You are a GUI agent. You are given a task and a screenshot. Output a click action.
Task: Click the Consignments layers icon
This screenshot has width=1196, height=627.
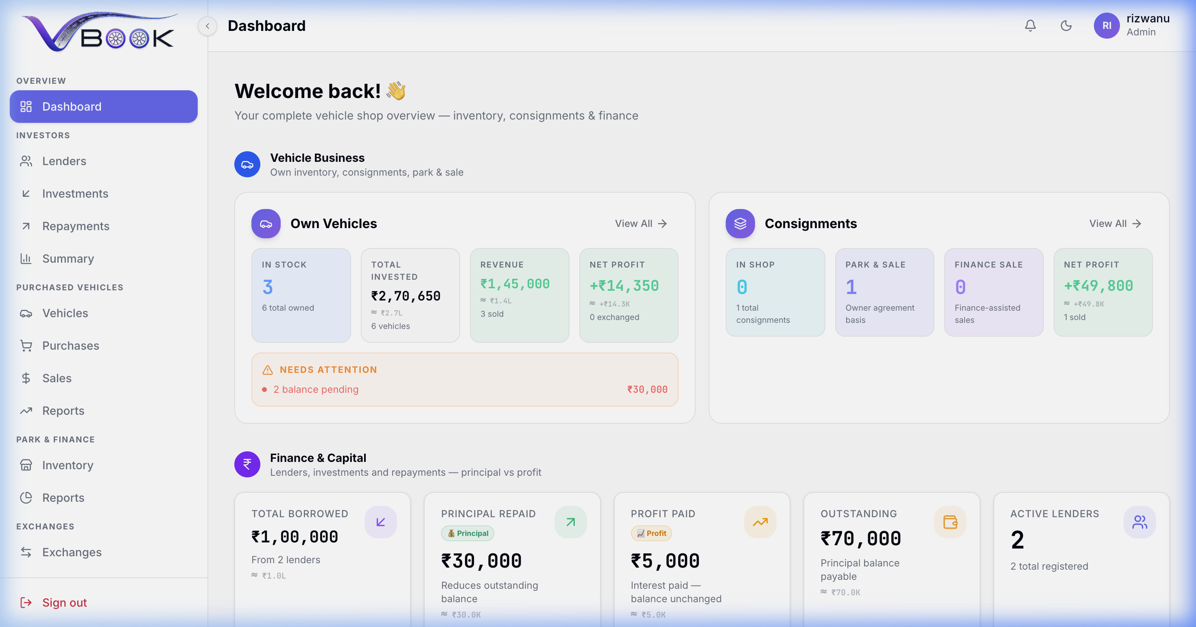[x=740, y=224]
